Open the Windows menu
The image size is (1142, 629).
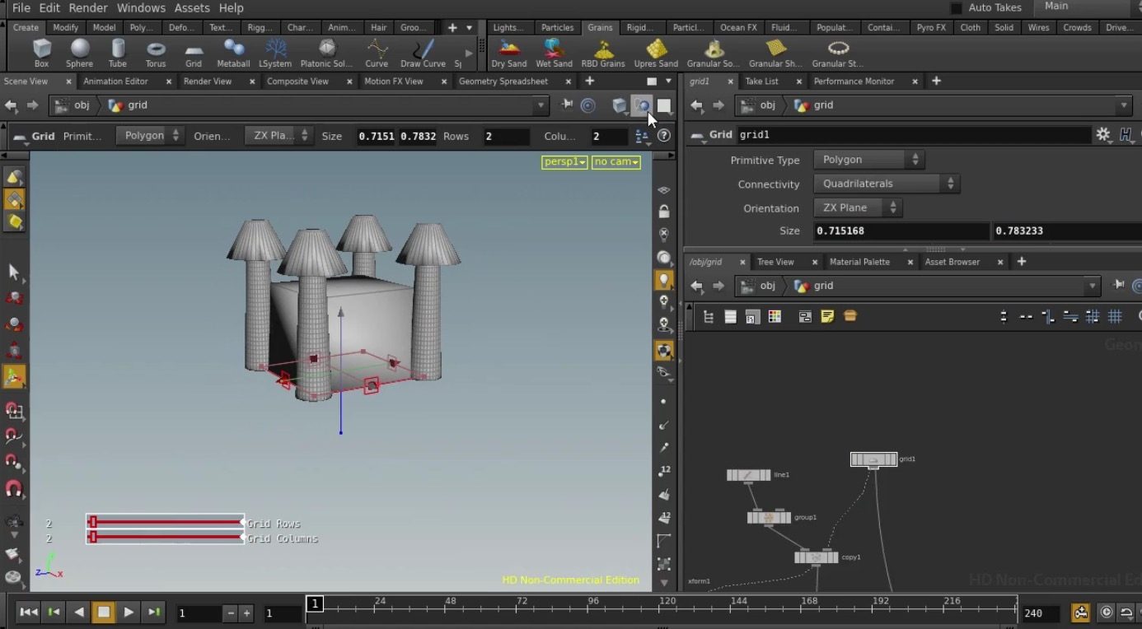pos(141,7)
